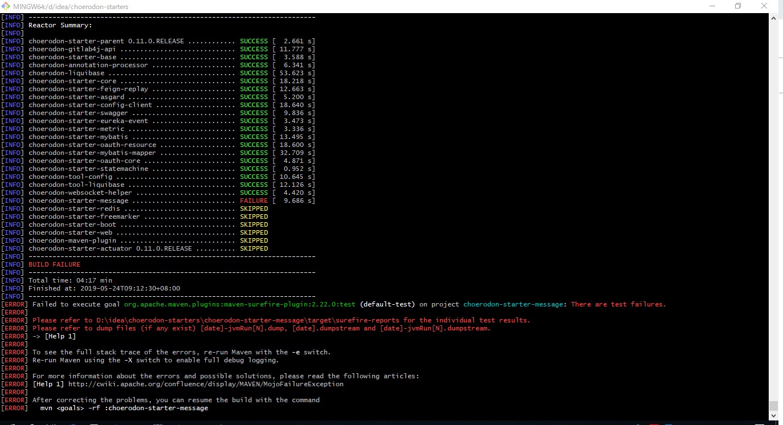Minimize the MINGW64 terminal window
783x425 pixels.
click(x=712, y=6)
